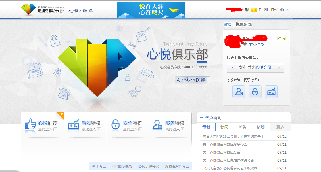Click 注销 in the login panel
The width and height of the screenshot is (321, 172).
281,38
